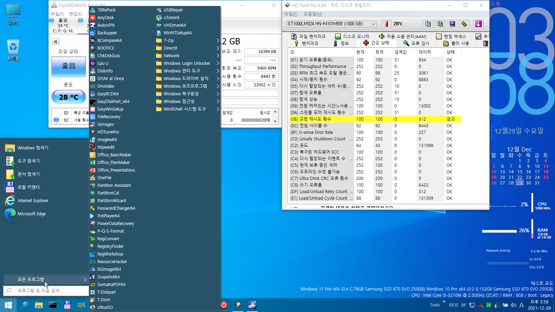Launch SumatraPDF64 from the programs list
The image size is (555, 312).
click(111, 285)
